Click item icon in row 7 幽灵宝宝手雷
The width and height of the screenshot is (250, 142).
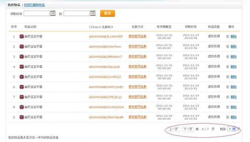pos(21,97)
